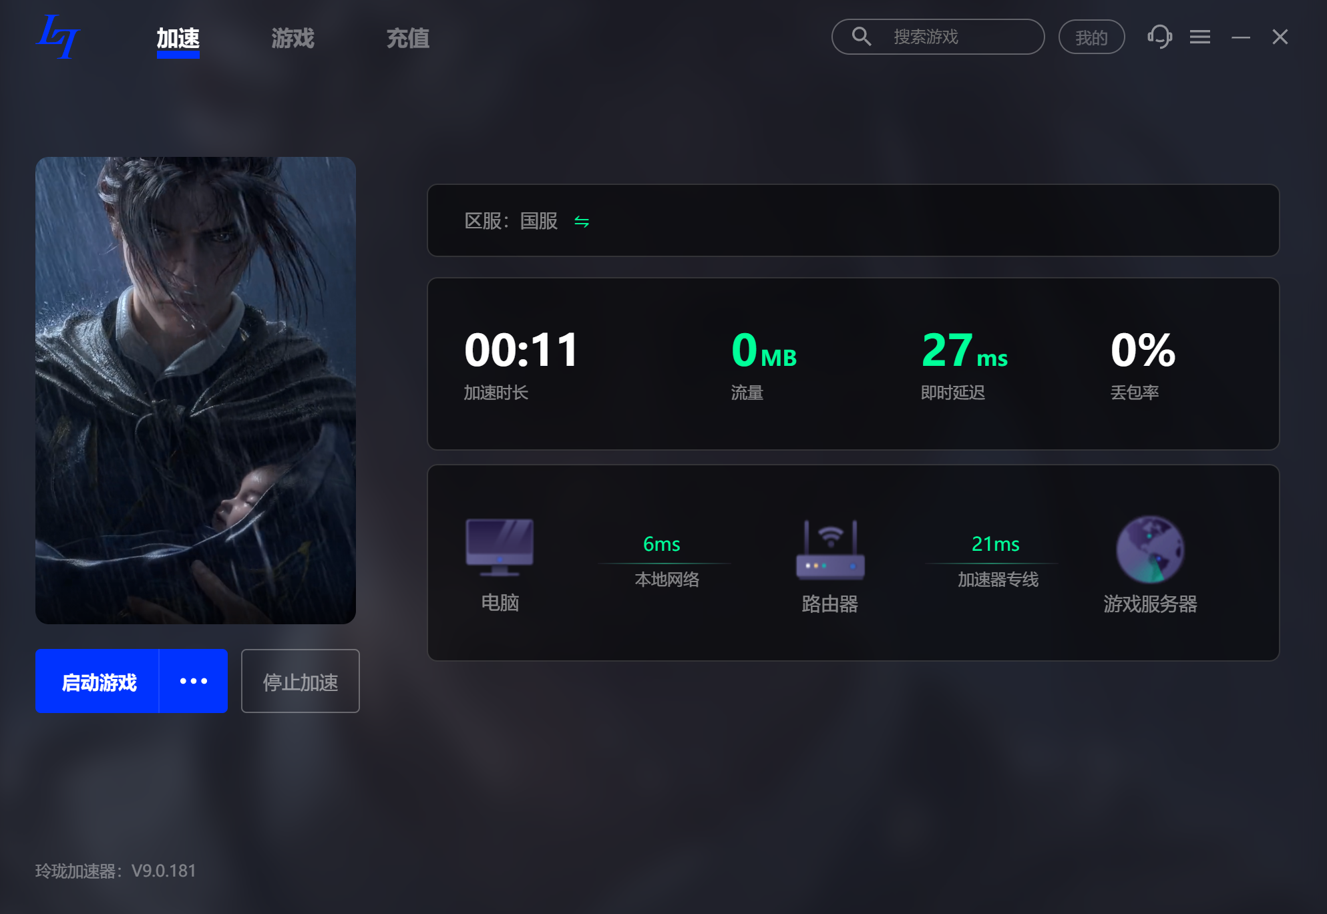Screen dimensions: 1327x914
Task: Click the 游戏服务器 label
Action: 1150,604
